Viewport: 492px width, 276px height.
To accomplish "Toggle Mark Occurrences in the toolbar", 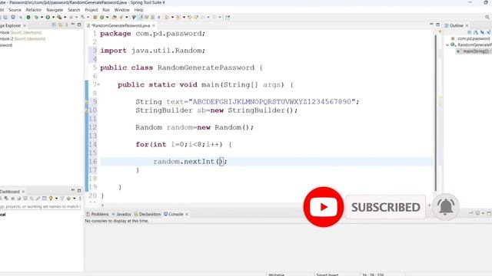I will point(141,17).
